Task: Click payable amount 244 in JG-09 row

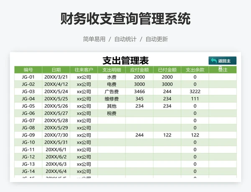Action: pyautogui.click(x=139, y=135)
